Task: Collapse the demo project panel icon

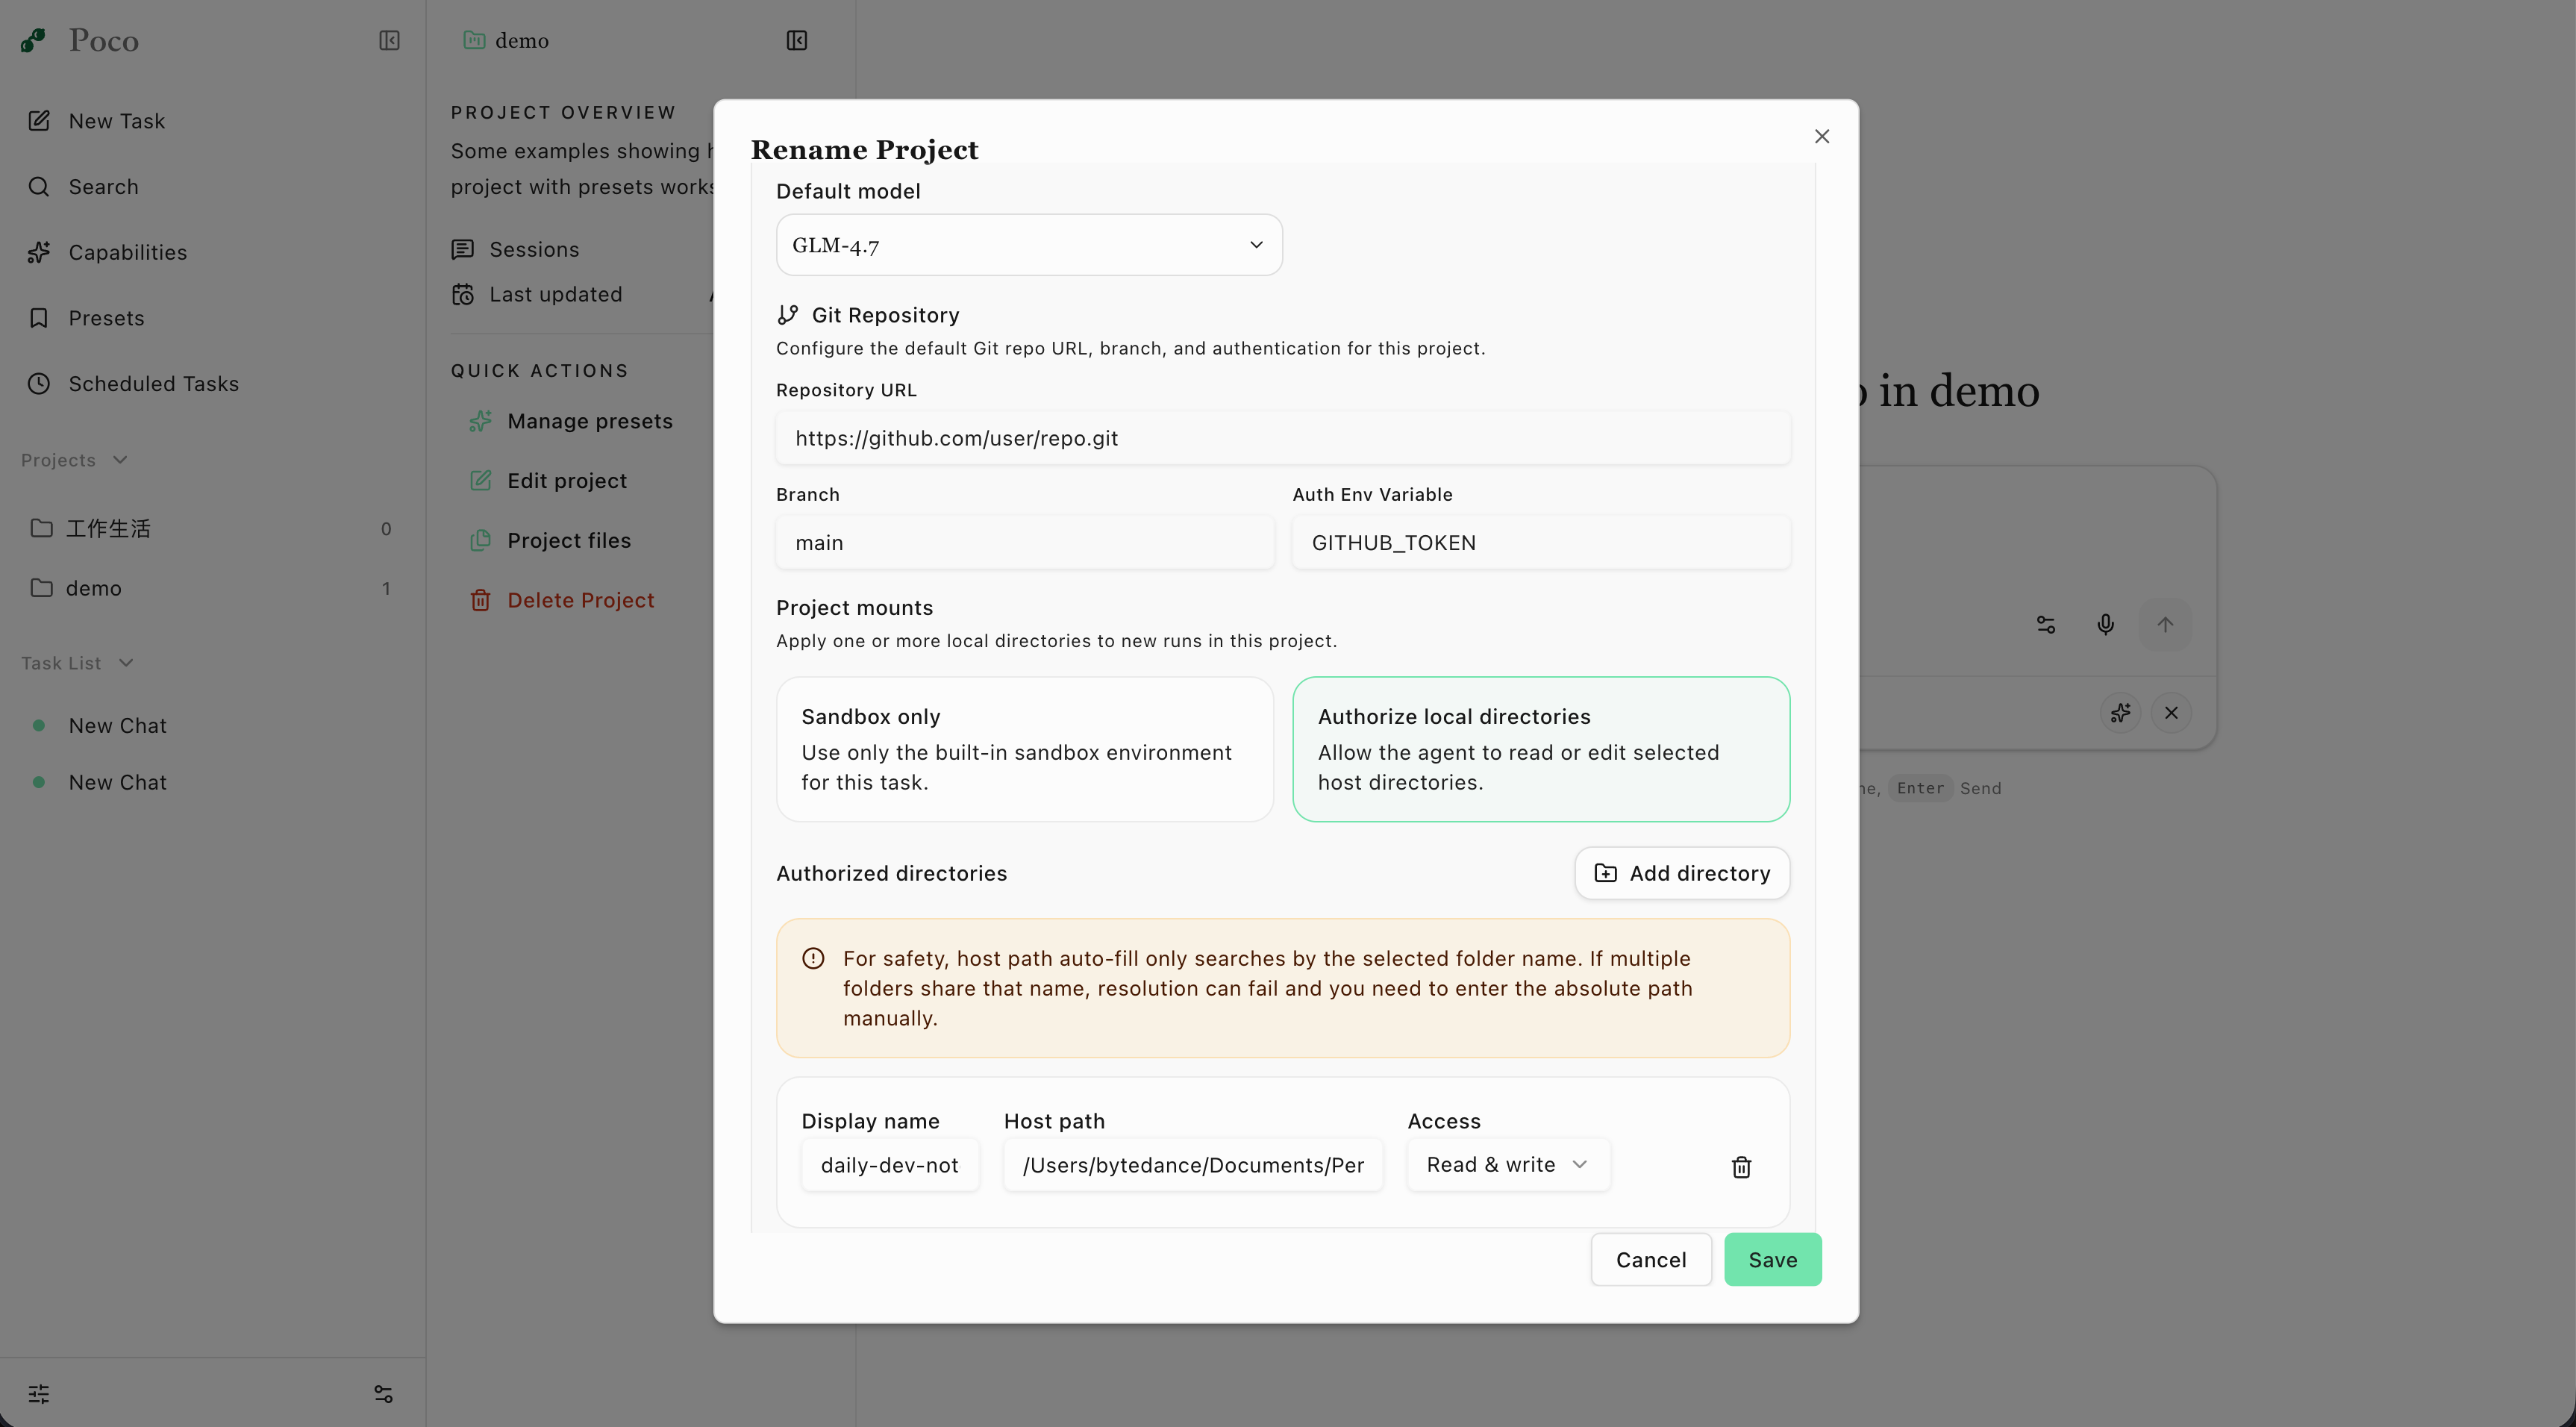Action: pyautogui.click(x=796, y=40)
